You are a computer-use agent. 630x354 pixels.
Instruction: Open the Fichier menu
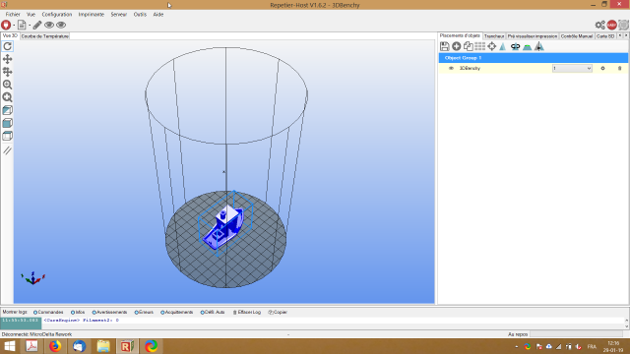(x=13, y=15)
